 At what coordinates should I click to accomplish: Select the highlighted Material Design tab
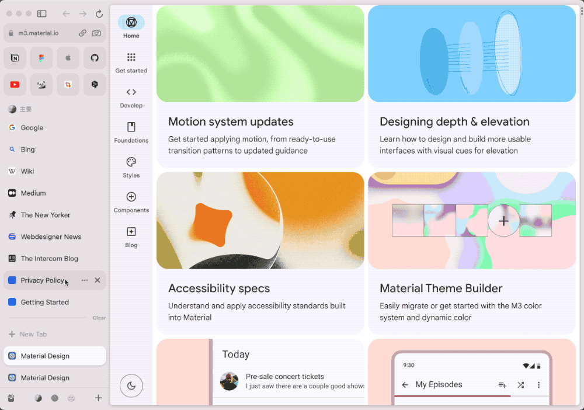tap(55, 356)
